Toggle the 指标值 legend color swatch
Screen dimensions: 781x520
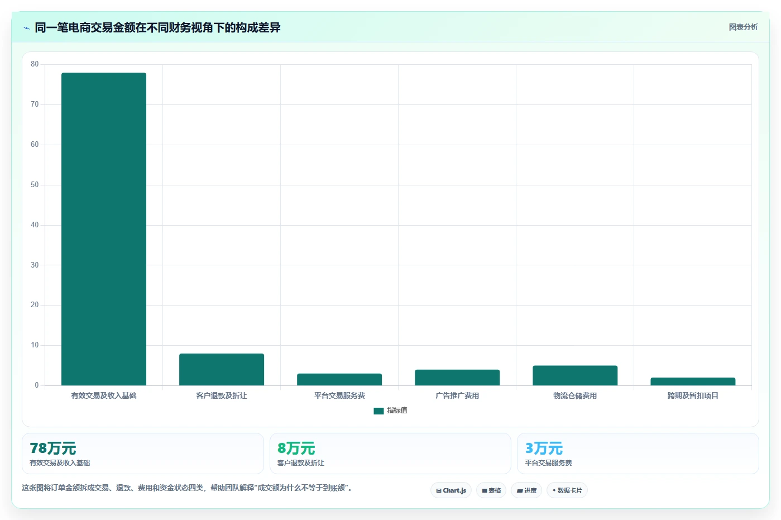point(378,411)
